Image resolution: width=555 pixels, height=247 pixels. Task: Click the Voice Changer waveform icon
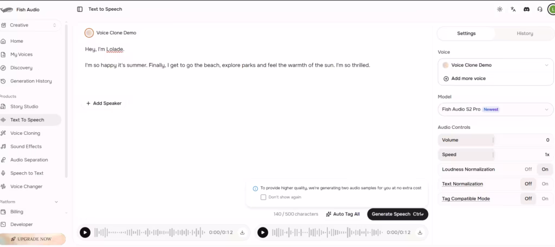[x=3, y=186]
